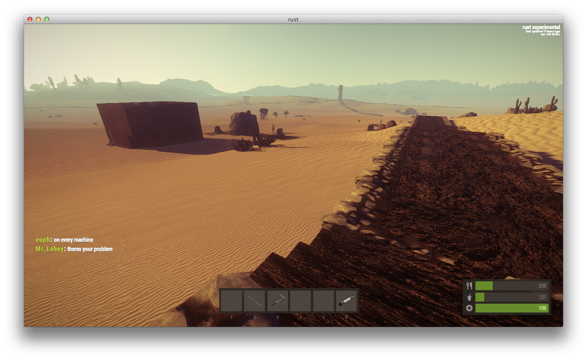Click the "osx x64 0/dev" build text

point(550,34)
